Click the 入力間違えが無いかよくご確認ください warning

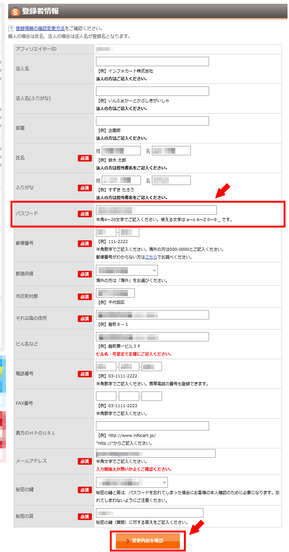click(134, 469)
